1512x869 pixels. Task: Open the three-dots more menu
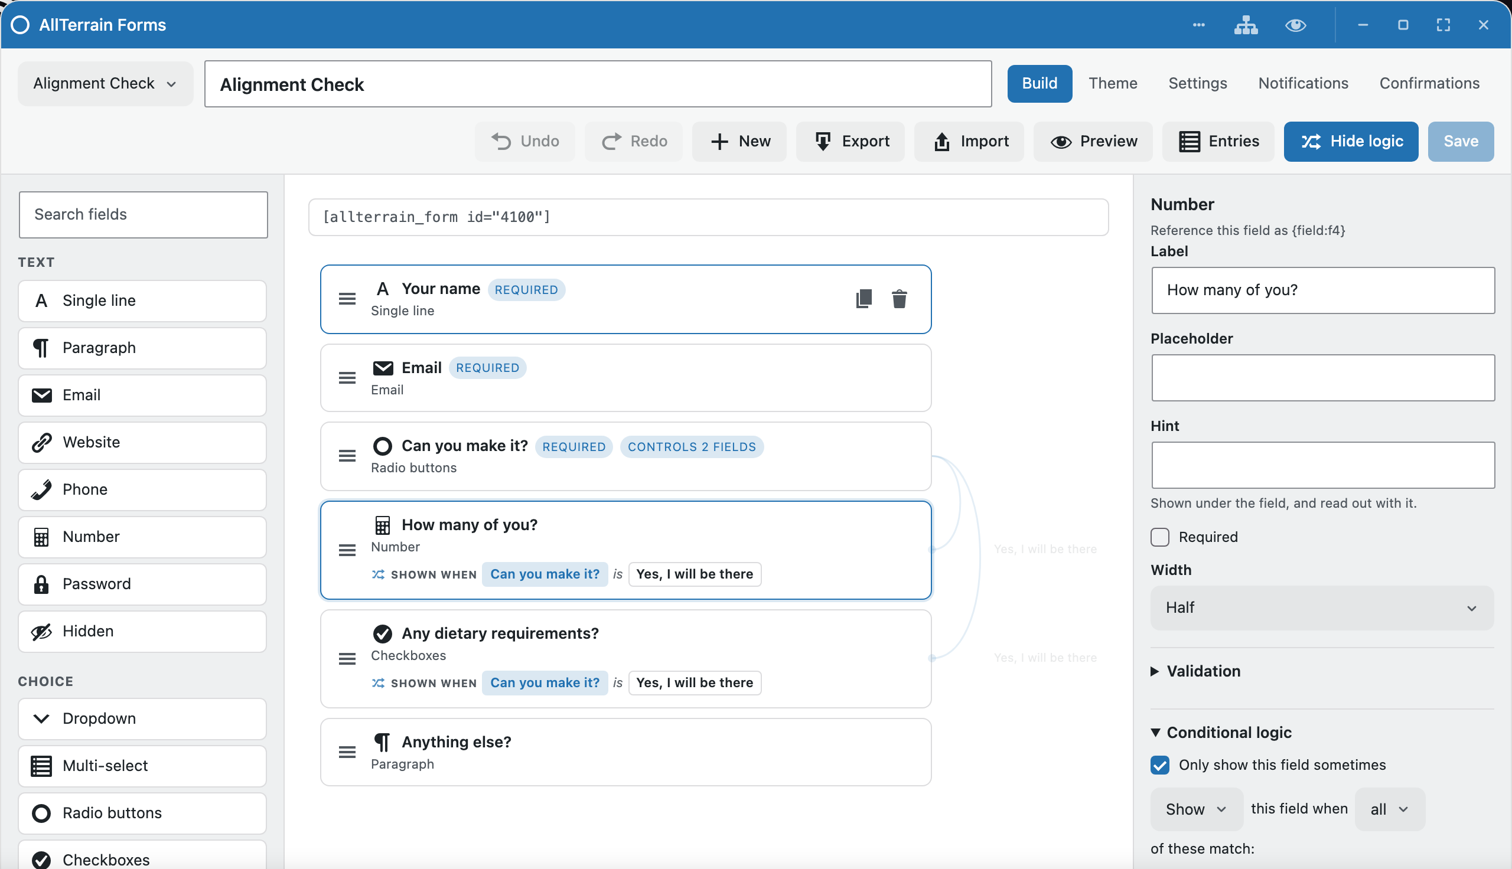coord(1198,25)
